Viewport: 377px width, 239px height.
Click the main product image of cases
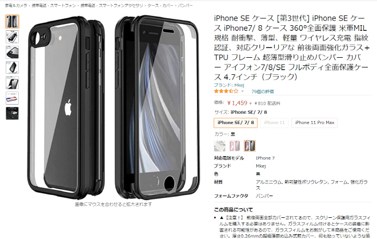coord(114,107)
